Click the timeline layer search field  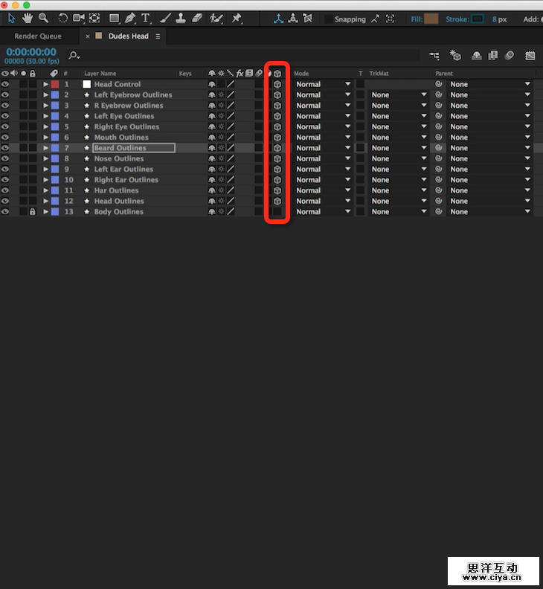pos(243,56)
